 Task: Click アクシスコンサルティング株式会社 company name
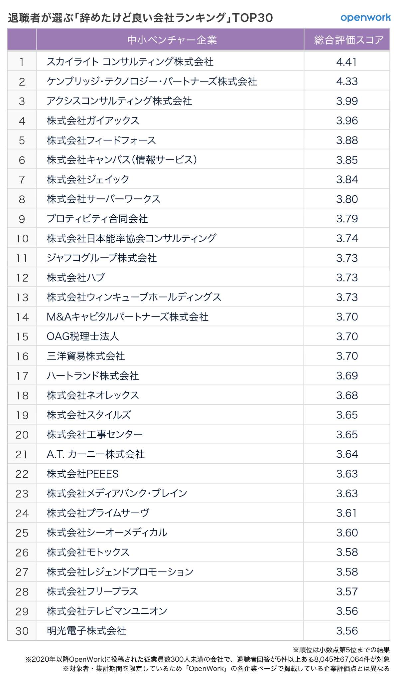tap(119, 101)
